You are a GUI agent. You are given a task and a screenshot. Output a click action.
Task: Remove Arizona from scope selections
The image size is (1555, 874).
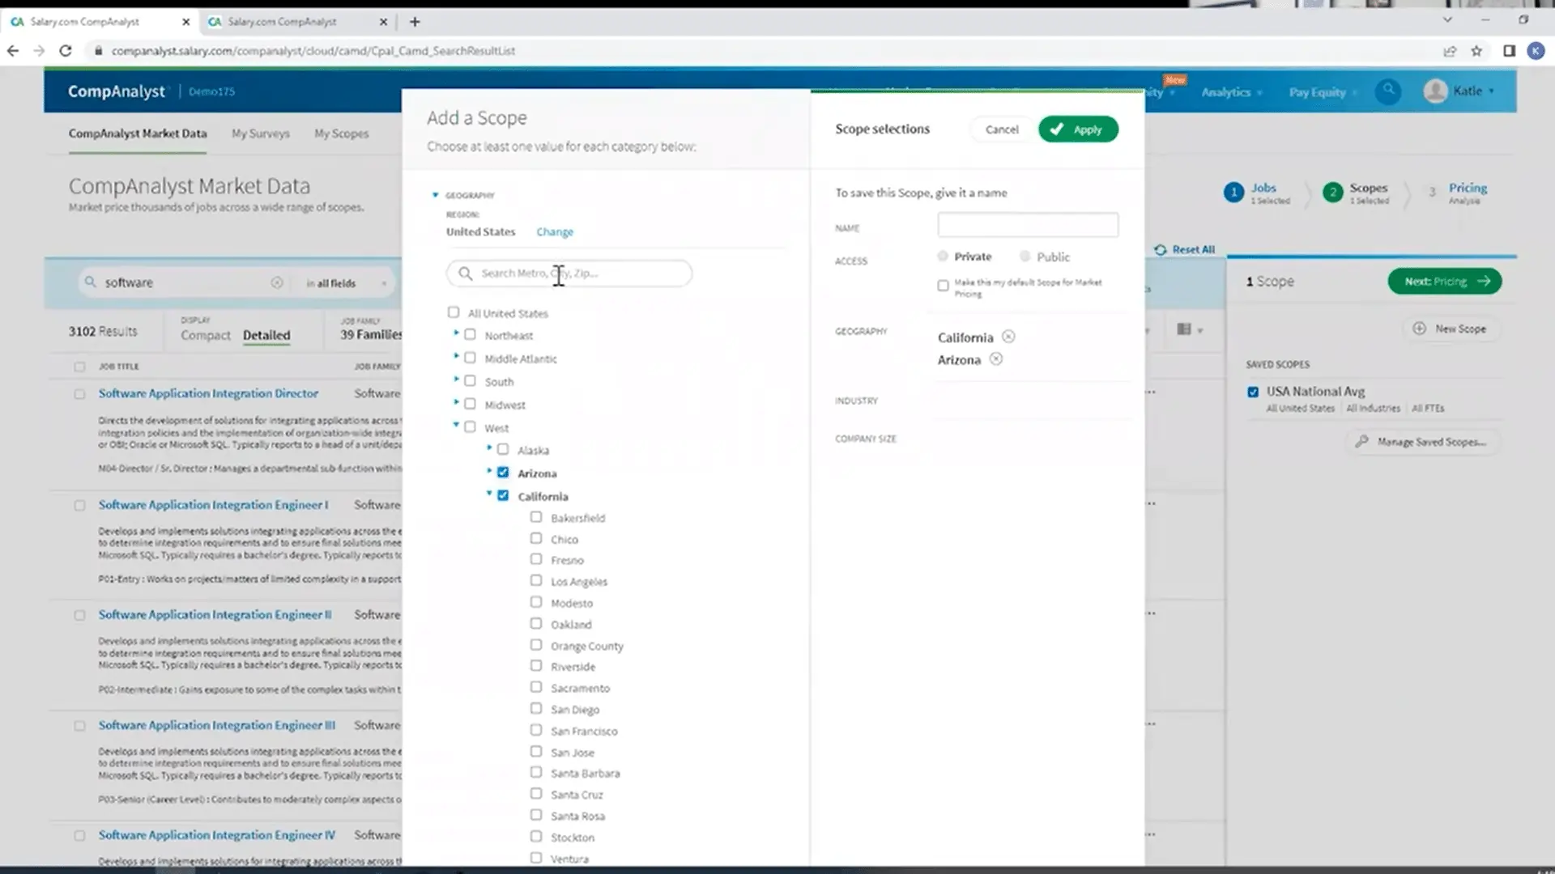click(996, 359)
